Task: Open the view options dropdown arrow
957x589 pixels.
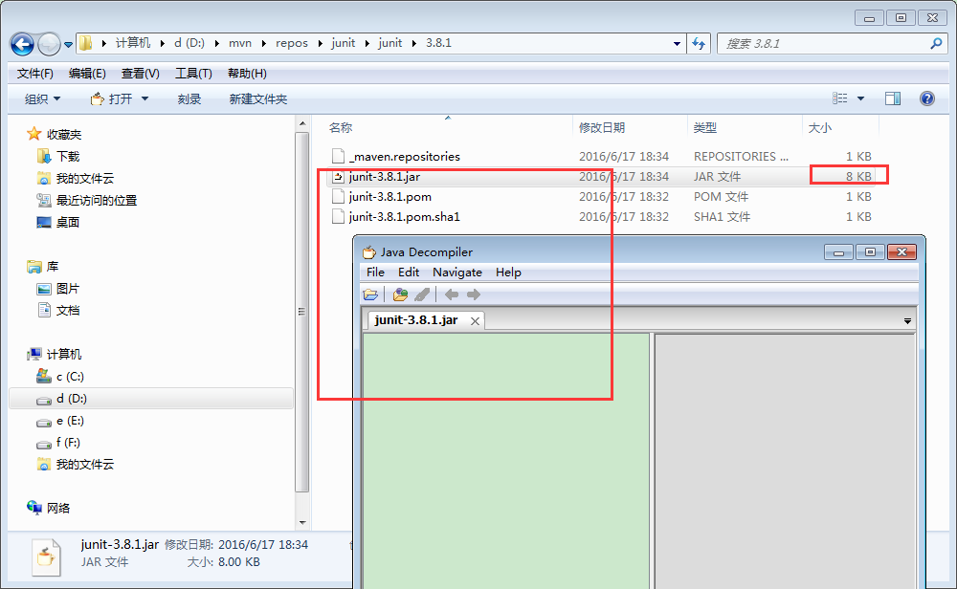Action: tap(860, 98)
